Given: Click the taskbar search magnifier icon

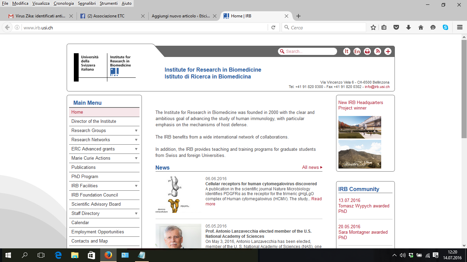Looking at the screenshot, I should click(25, 255).
